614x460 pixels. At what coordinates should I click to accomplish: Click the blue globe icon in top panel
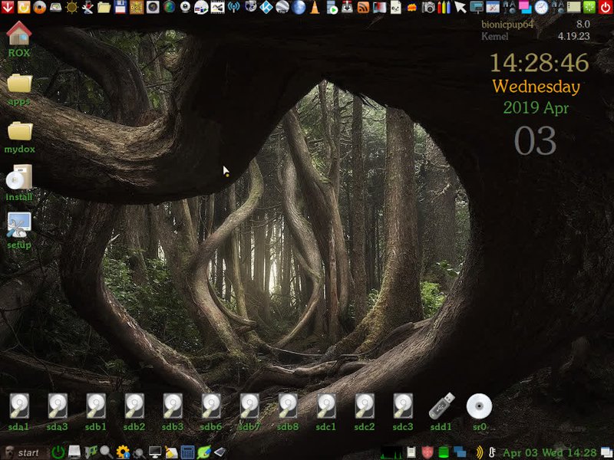(x=299, y=7)
